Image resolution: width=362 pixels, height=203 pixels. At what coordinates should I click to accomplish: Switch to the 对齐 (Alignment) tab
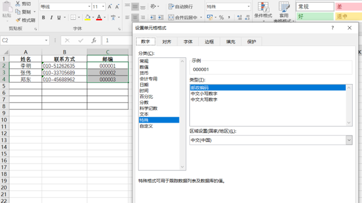click(x=167, y=42)
